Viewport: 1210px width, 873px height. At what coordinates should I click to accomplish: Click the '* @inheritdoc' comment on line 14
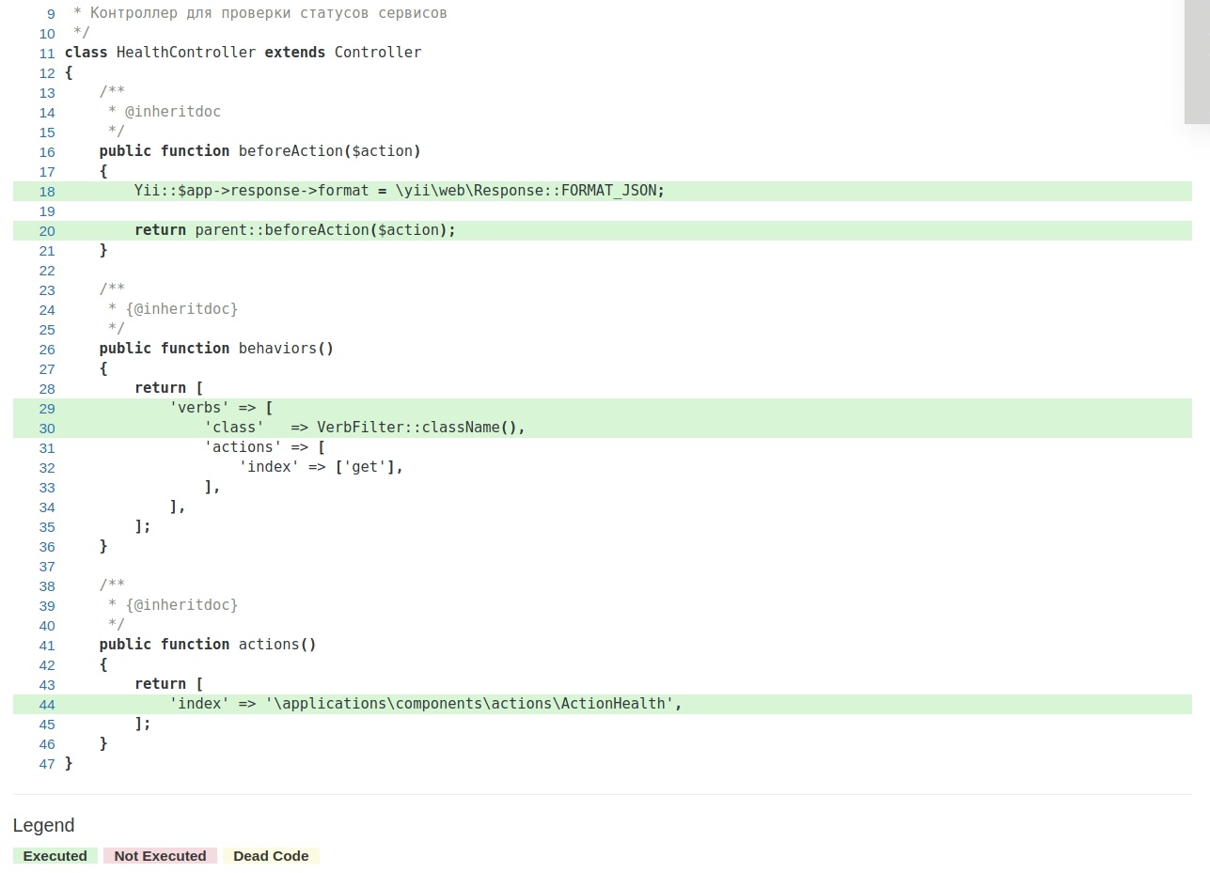tap(165, 112)
